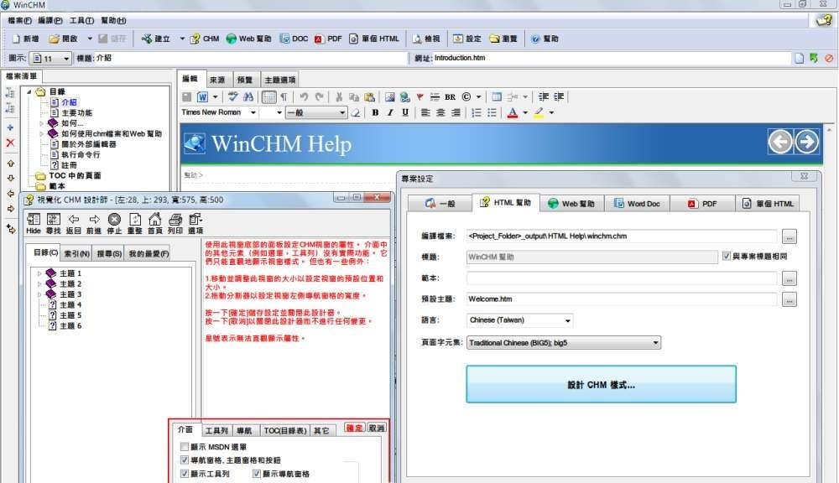Click the back arrow in WinCHM Help banner

(x=780, y=142)
